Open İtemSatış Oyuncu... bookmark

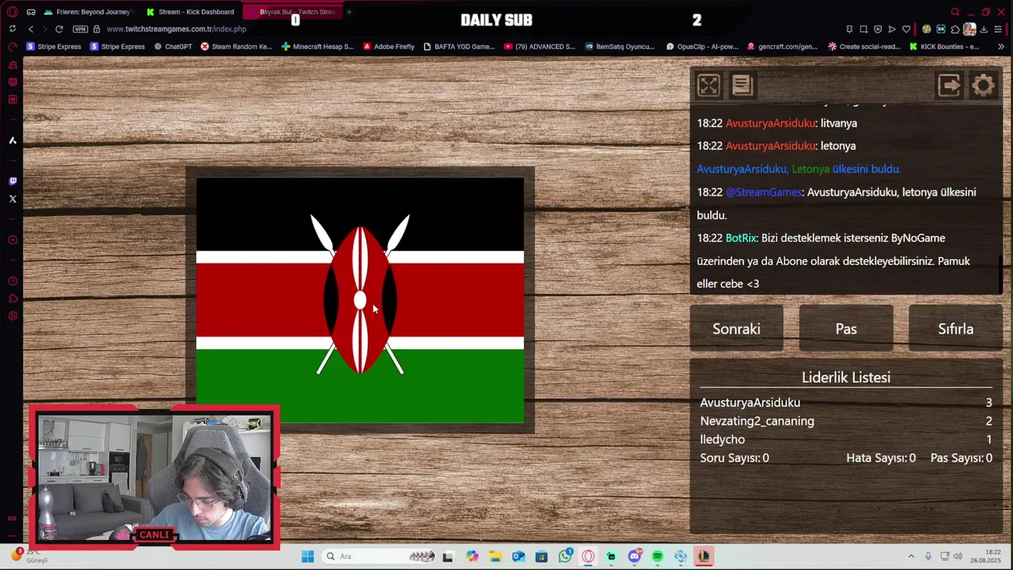tap(620, 47)
